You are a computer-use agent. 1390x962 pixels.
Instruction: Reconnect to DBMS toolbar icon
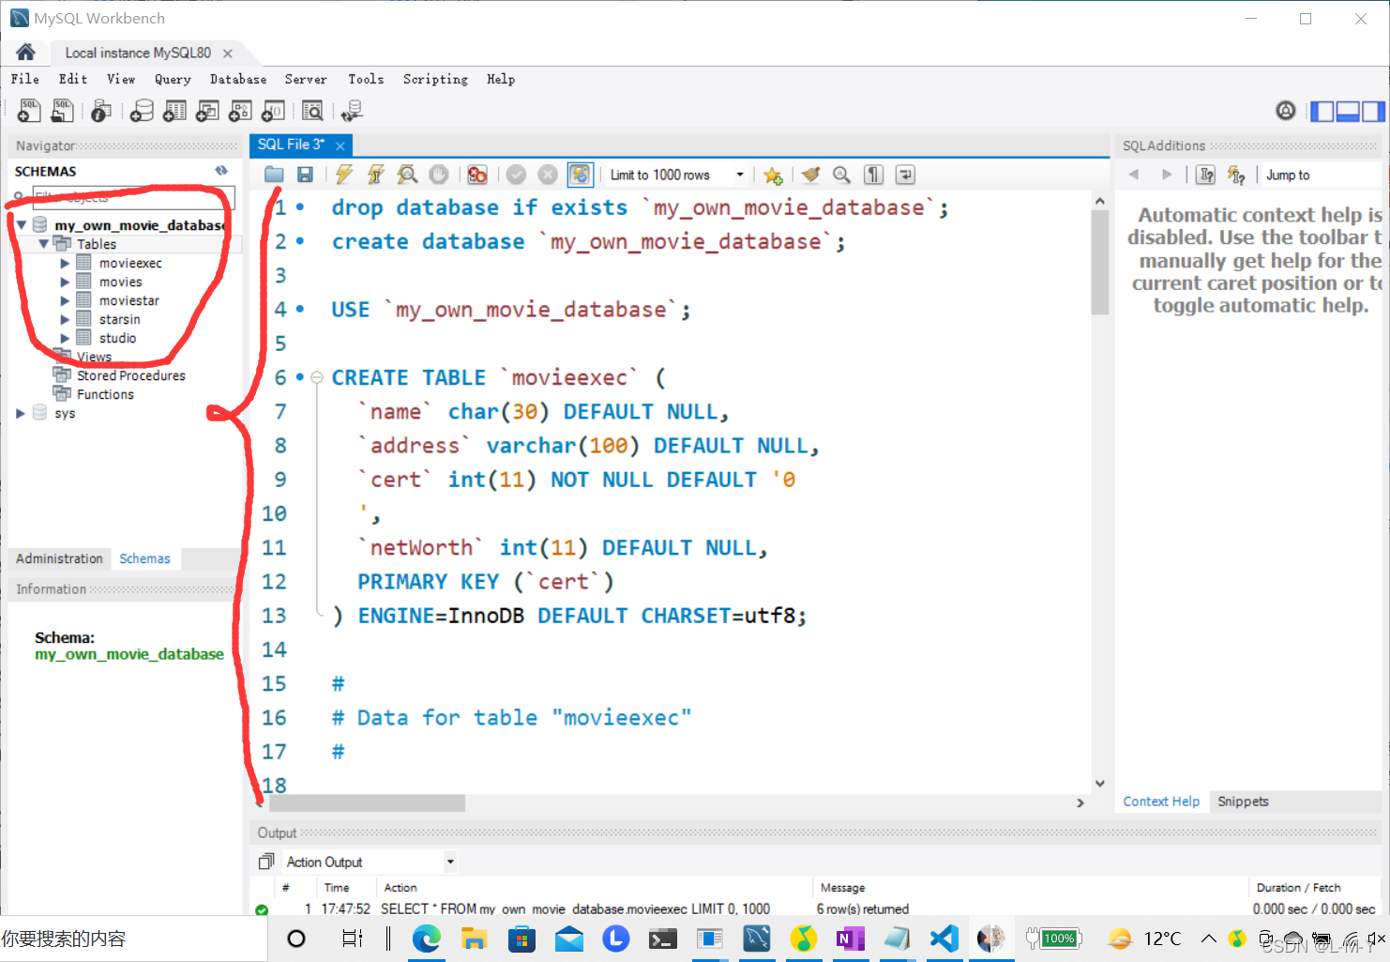(x=352, y=111)
